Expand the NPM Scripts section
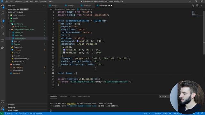205x115 pixels. click(26, 111)
